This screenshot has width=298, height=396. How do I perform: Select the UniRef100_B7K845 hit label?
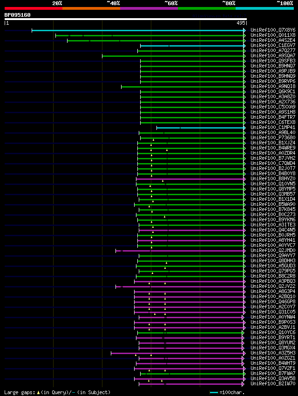tap(273, 209)
